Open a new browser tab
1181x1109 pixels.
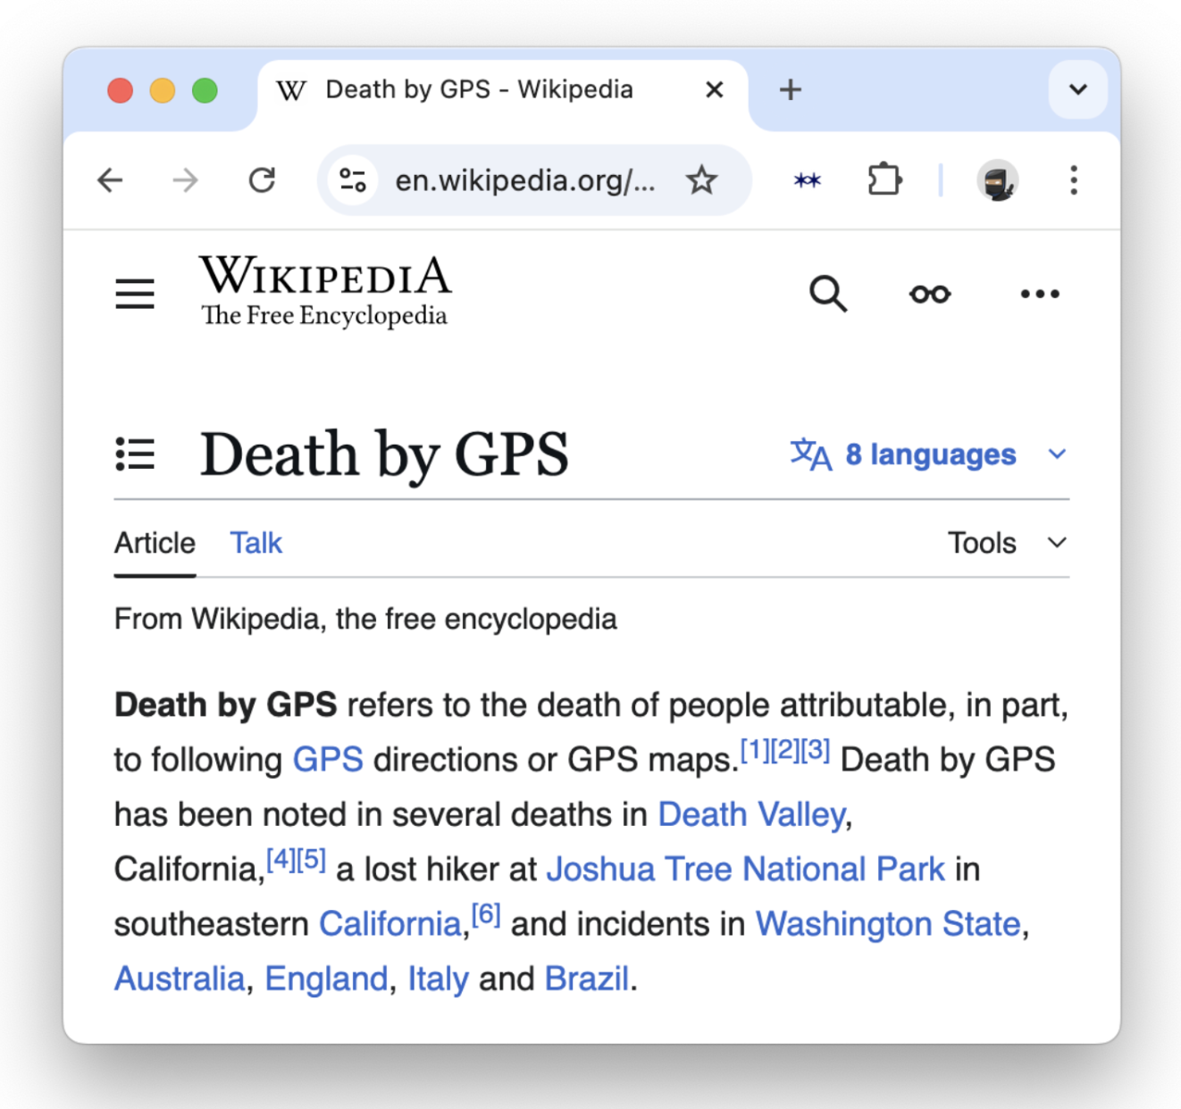(790, 89)
